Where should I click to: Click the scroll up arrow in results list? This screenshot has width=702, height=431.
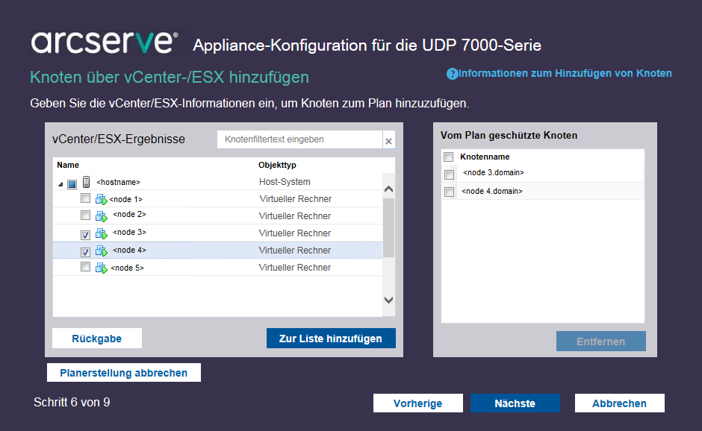click(388, 189)
